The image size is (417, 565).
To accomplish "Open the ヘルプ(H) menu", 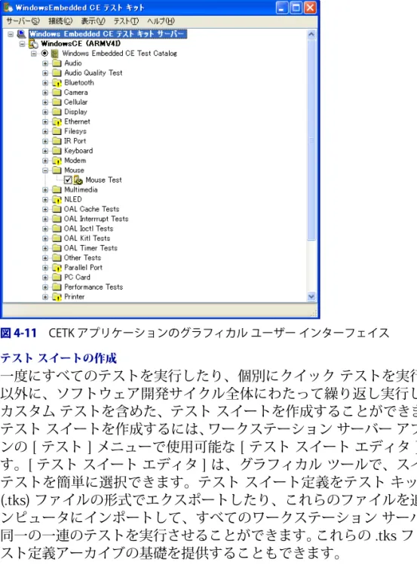I will (x=161, y=21).
